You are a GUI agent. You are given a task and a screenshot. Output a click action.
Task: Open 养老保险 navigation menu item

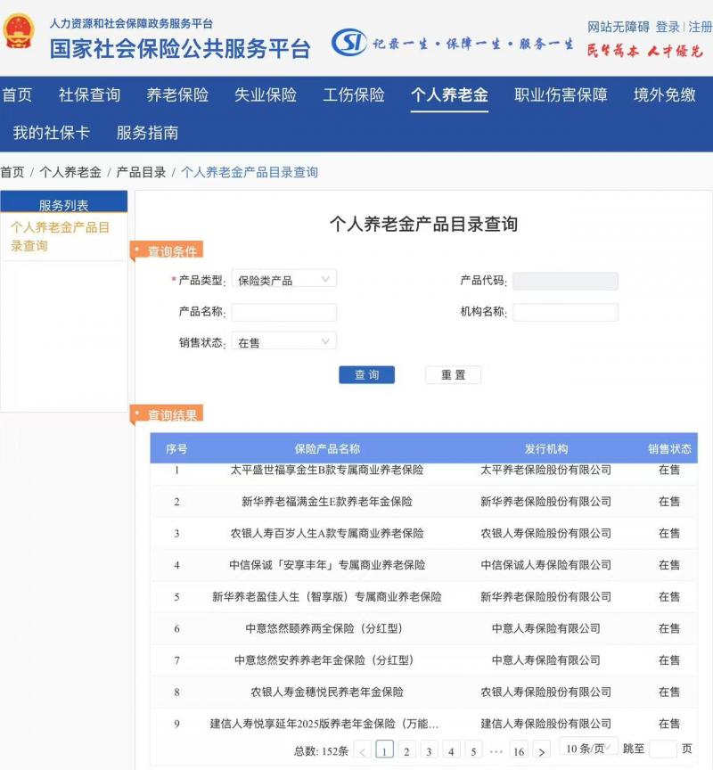pyautogui.click(x=177, y=94)
